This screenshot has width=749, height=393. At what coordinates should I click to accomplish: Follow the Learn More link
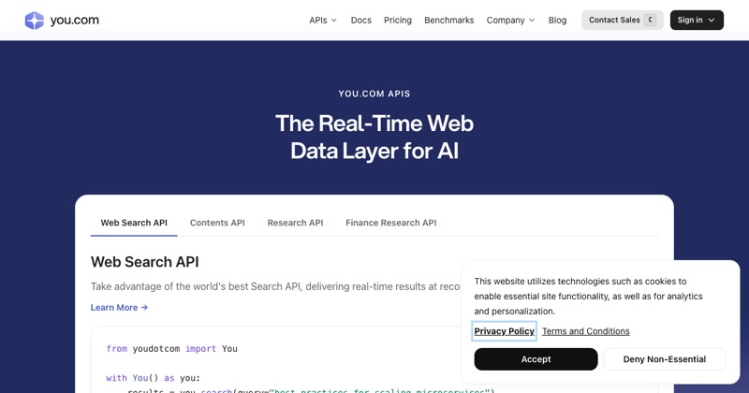point(120,308)
